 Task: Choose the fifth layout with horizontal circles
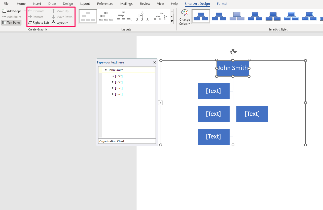click(x=160, y=16)
